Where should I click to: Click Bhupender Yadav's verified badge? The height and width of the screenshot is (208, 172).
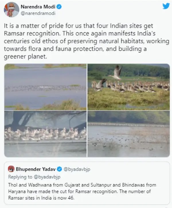[60, 169]
